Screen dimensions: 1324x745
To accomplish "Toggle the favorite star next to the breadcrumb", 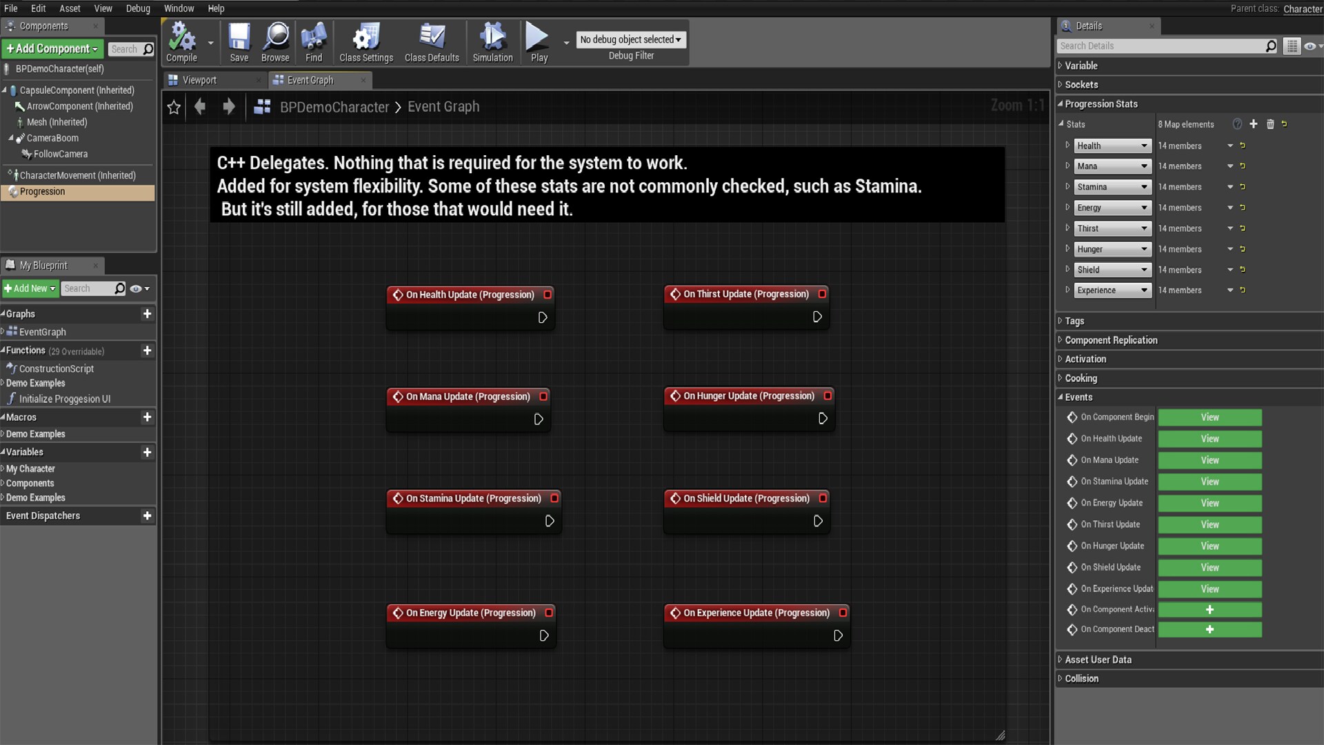I will [173, 107].
